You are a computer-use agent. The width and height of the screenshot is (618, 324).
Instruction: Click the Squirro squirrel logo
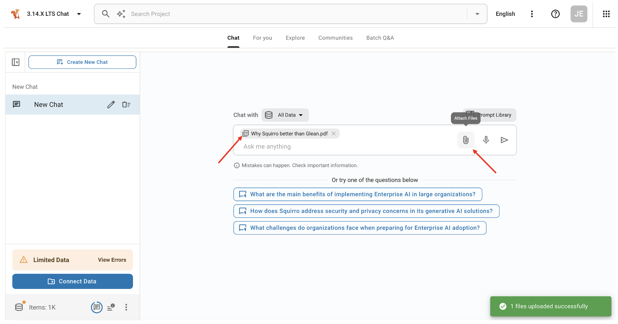click(15, 14)
